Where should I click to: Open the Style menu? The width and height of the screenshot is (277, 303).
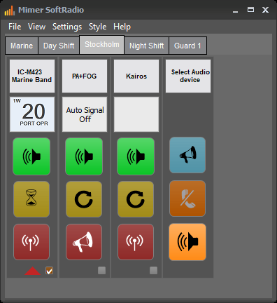point(97,27)
